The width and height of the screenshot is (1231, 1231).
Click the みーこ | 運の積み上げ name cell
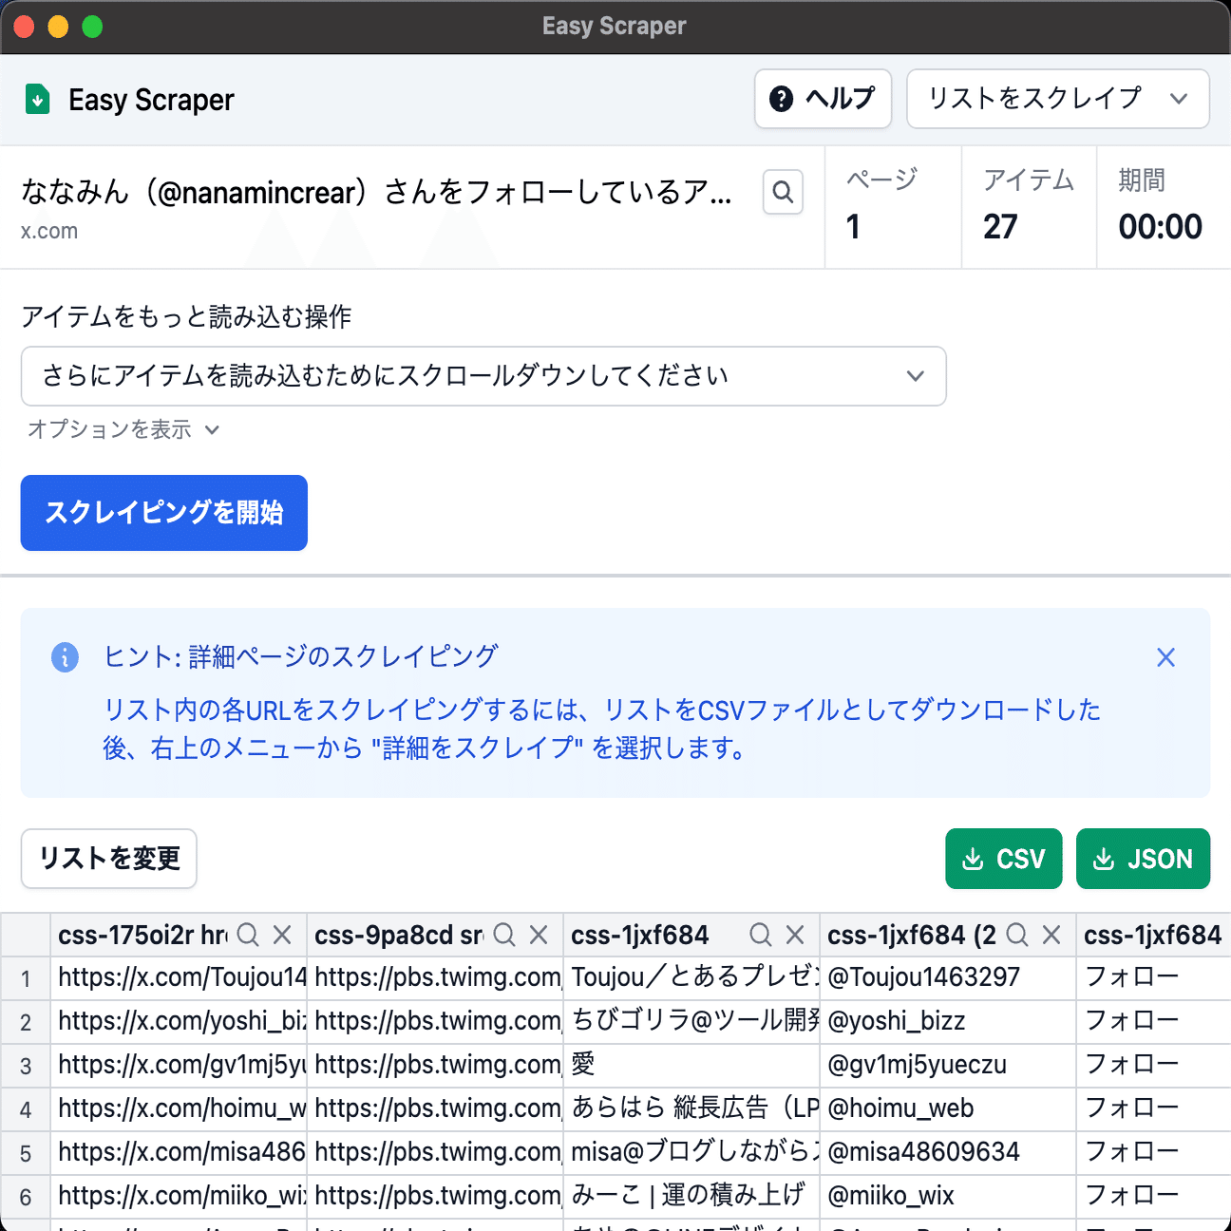click(691, 1196)
